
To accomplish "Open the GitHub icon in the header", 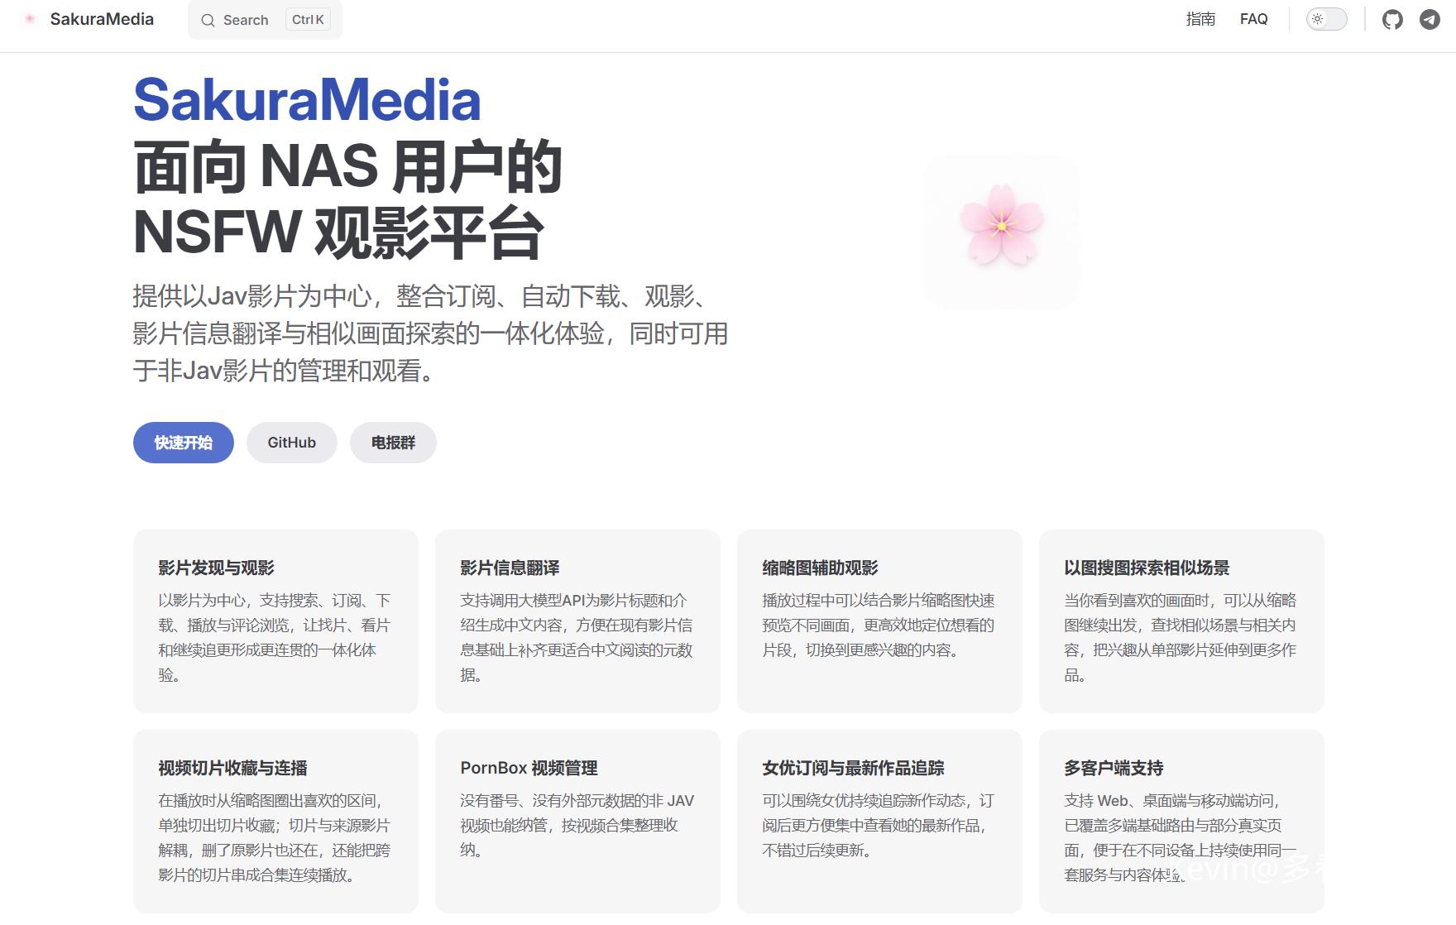I will click(1392, 19).
